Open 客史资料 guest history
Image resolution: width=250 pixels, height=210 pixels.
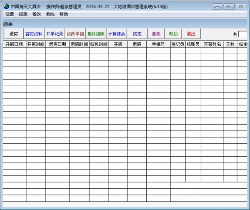34,34
